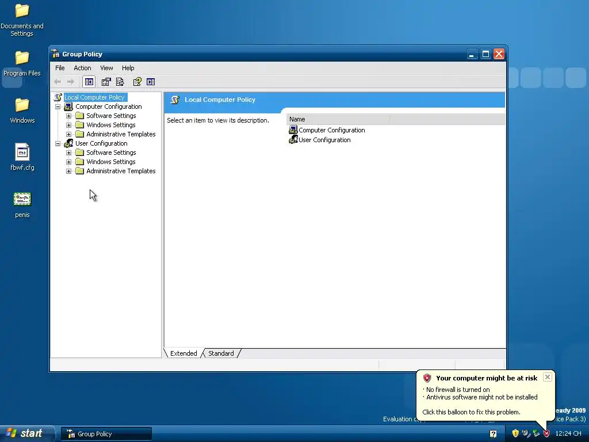
Task: Click the Start button
Action: [27, 433]
